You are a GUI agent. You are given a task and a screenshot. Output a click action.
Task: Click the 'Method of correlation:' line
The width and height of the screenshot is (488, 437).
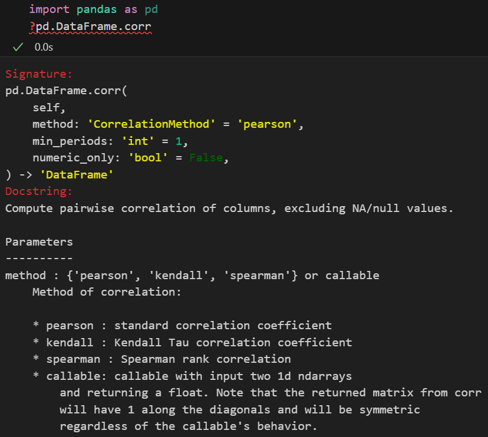pyautogui.click(x=107, y=292)
